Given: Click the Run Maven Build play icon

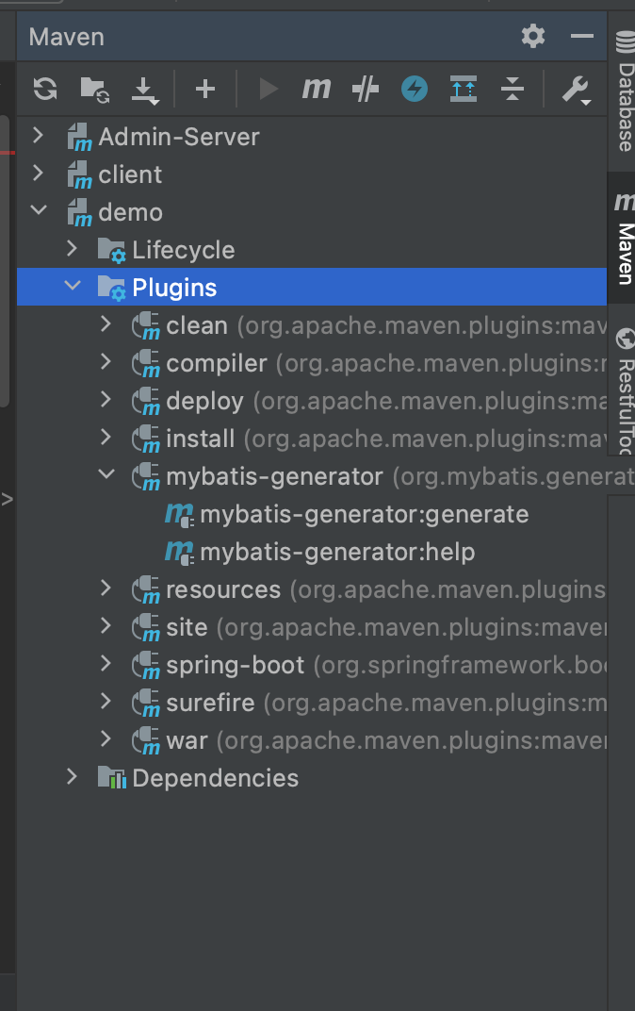Looking at the screenshot, I should (x=268, y=89).
